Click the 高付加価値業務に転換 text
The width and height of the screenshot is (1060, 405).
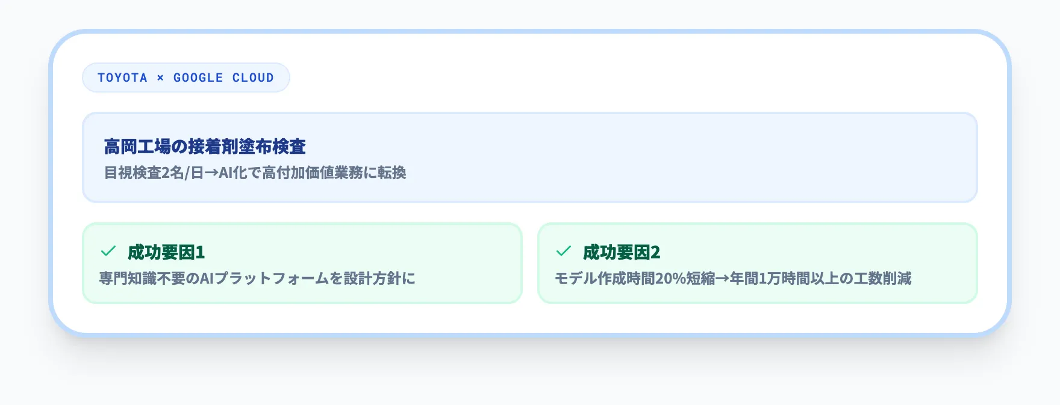point(334,173)
